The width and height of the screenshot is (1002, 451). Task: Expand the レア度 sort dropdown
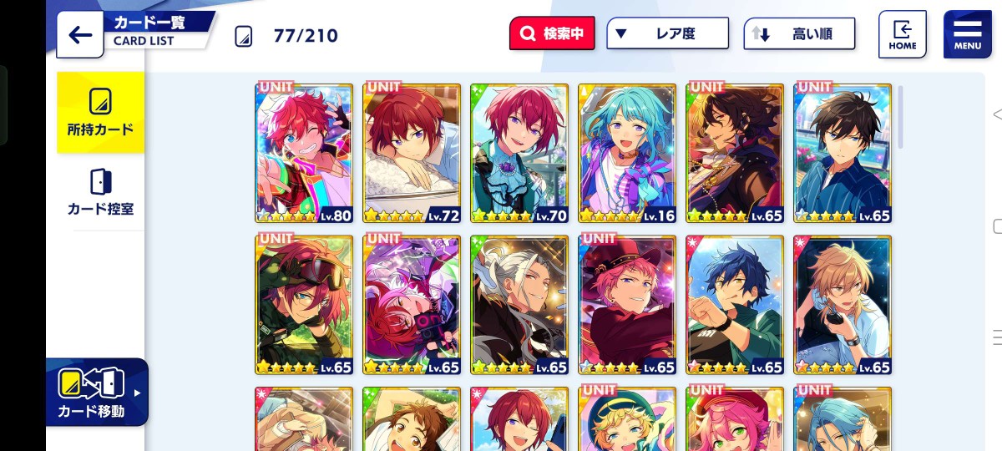point(666,34)
